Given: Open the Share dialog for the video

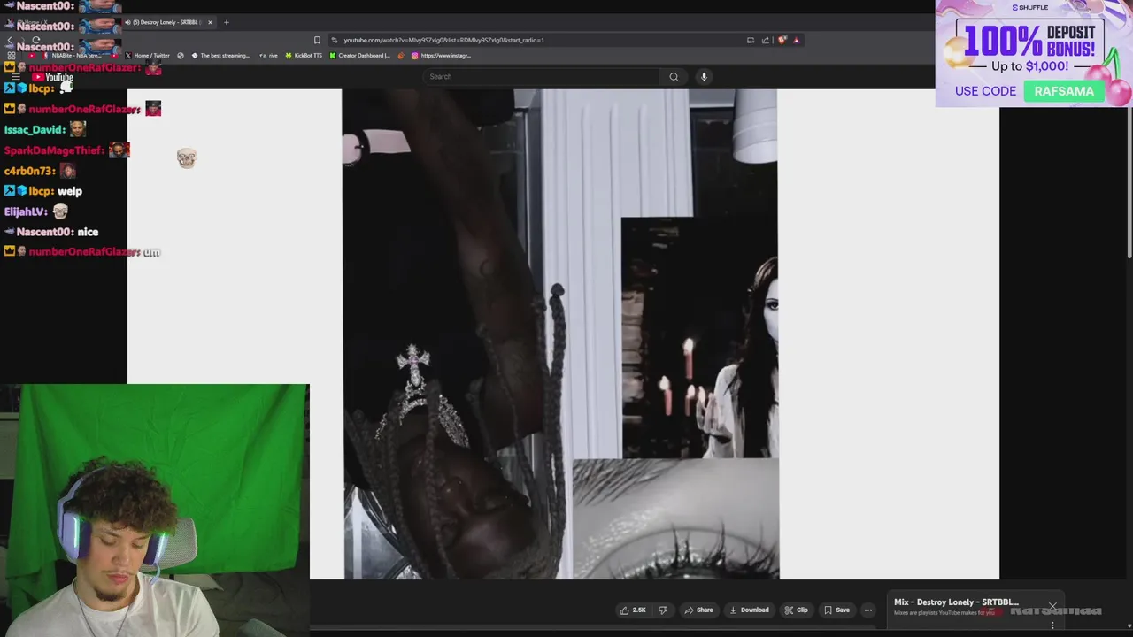Looking at the screenshot, I should click(698, 610).
